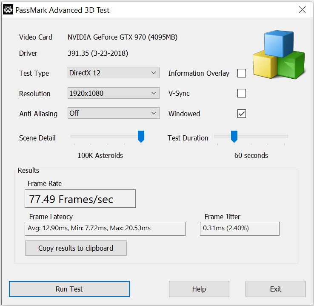Click the 'Windowed' label text
Image resolution: width=314 pixels, height=306 pixels.
click(184, 114)
